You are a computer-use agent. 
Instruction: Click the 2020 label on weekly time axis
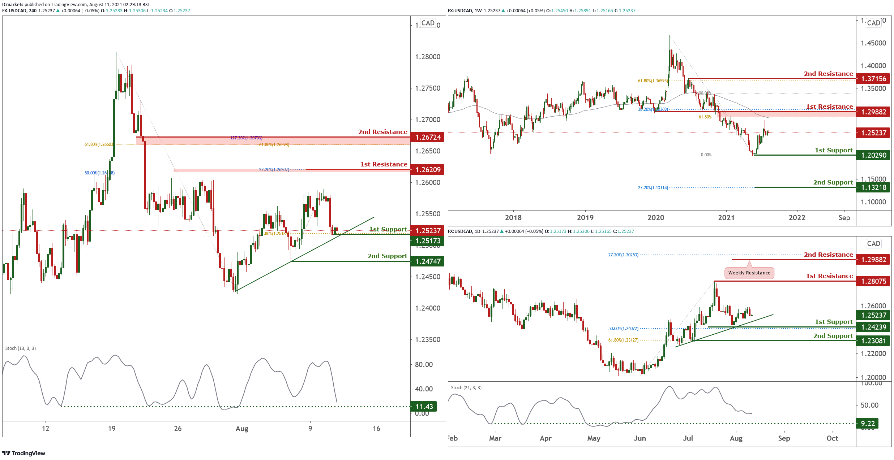656,218
